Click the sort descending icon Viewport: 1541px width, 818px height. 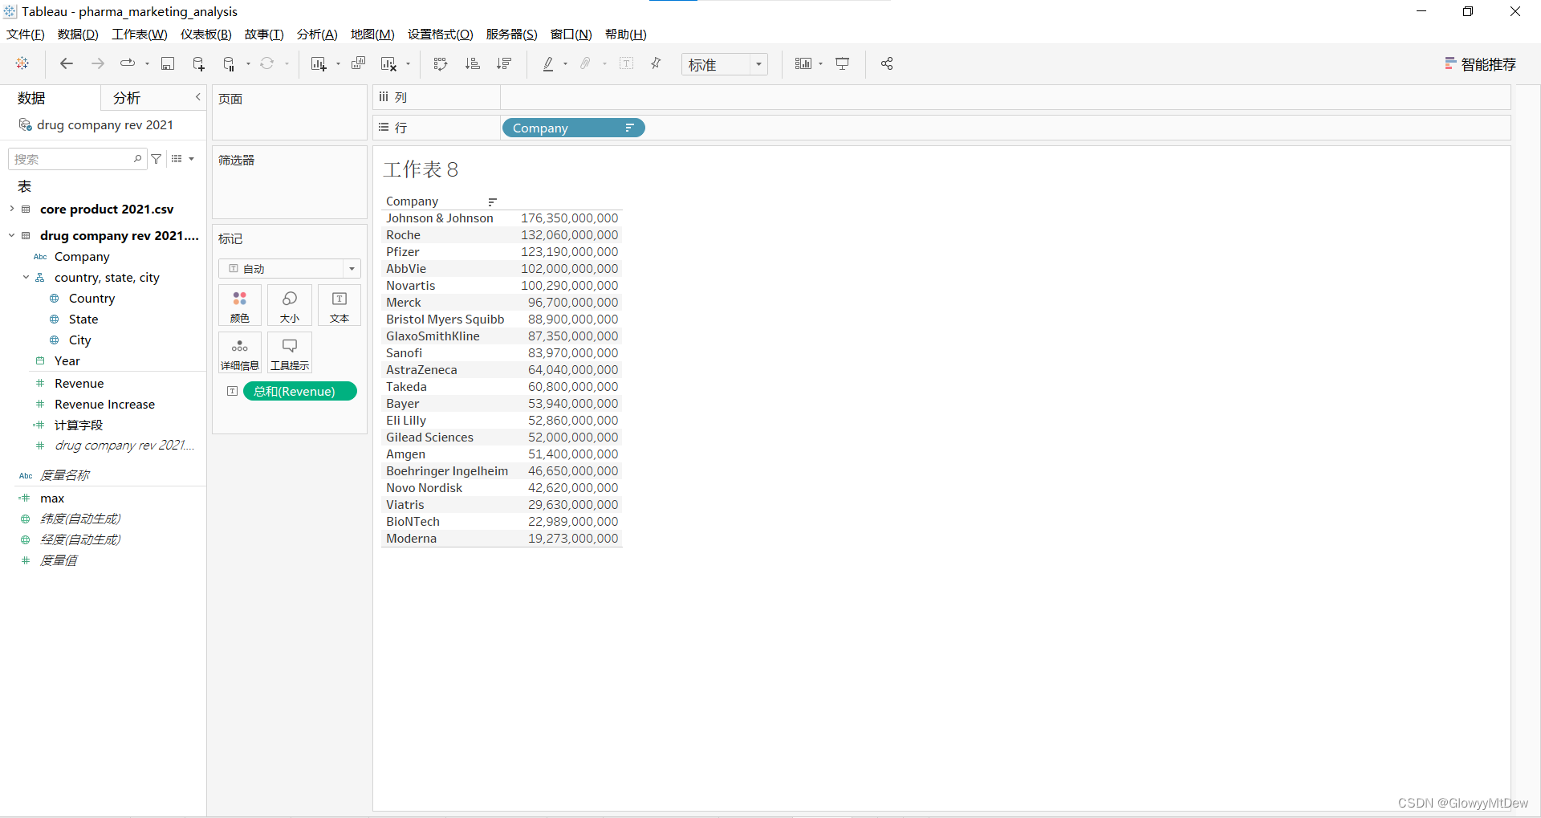pos(504,63)
